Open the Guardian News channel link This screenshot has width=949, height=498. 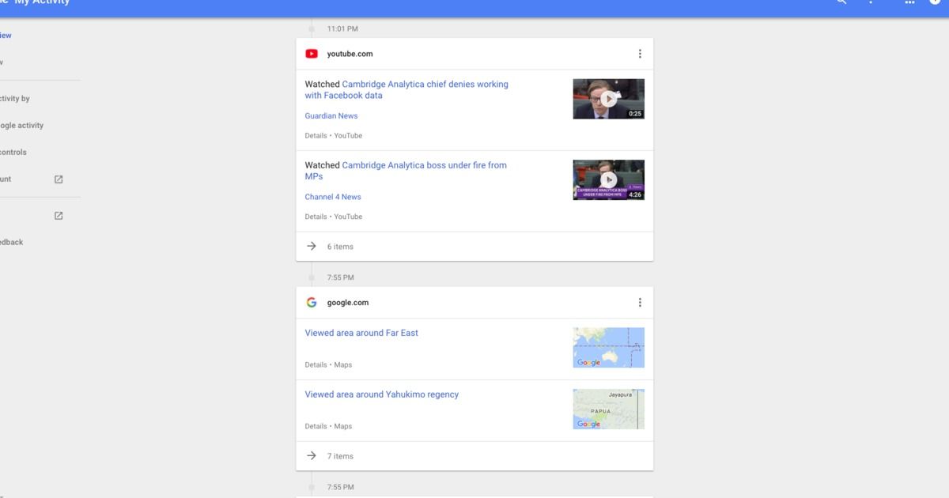point(331,116)
